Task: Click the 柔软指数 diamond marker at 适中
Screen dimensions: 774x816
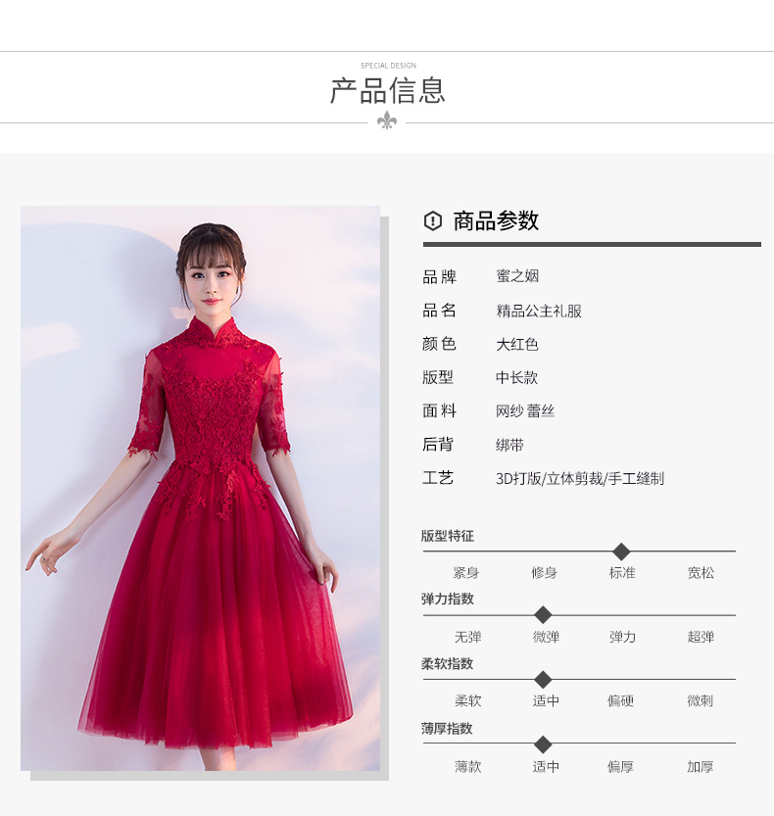Action: pos(543,680)
